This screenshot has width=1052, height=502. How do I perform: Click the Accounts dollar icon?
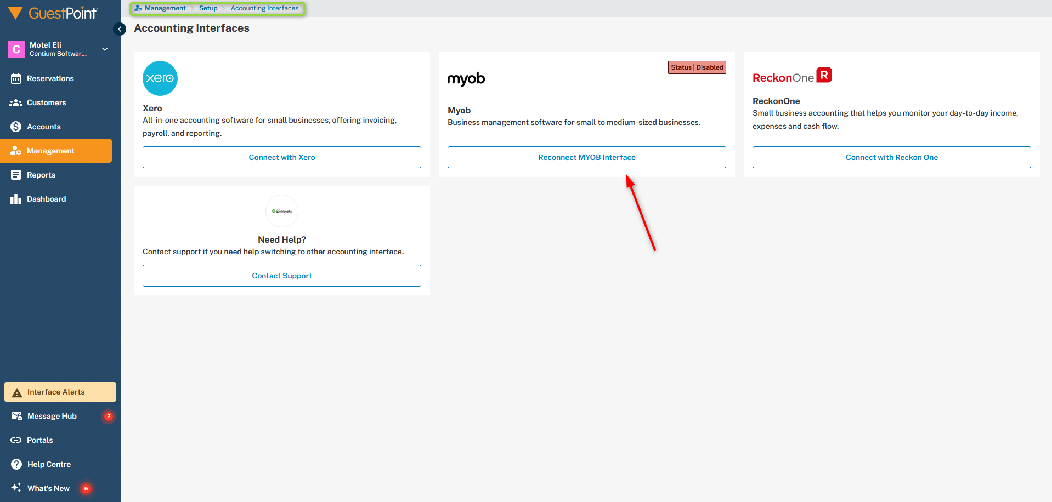click(x=16, y=127)
